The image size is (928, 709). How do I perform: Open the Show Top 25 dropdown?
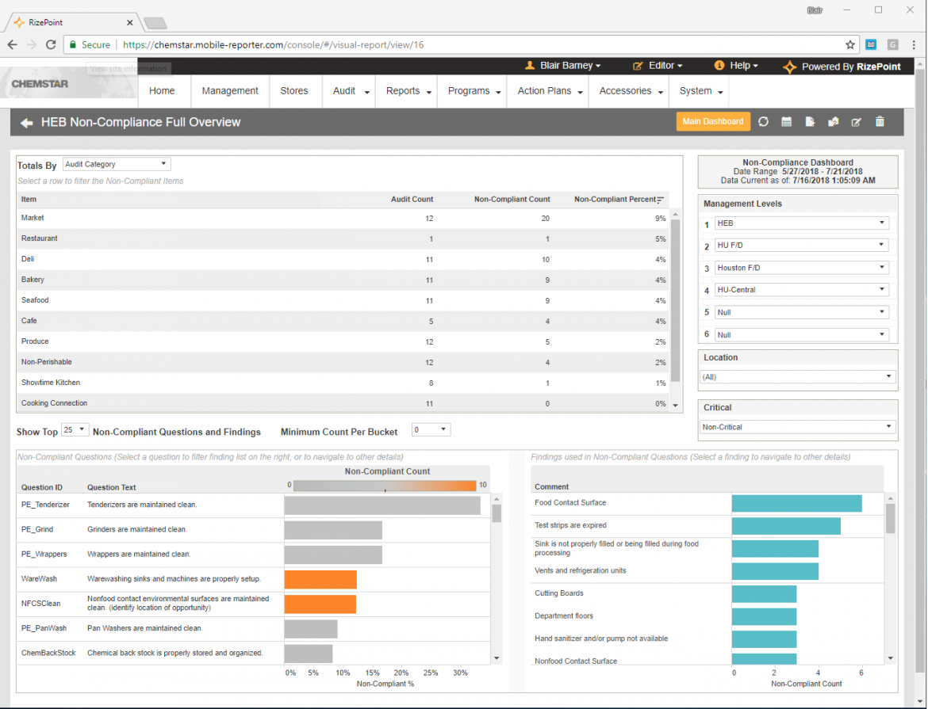tap(75, 430)
